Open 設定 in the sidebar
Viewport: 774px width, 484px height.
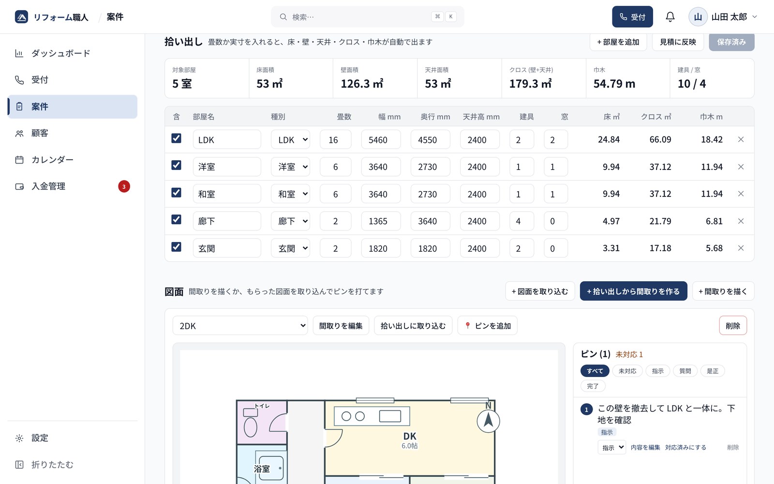[x=73, y=438]
